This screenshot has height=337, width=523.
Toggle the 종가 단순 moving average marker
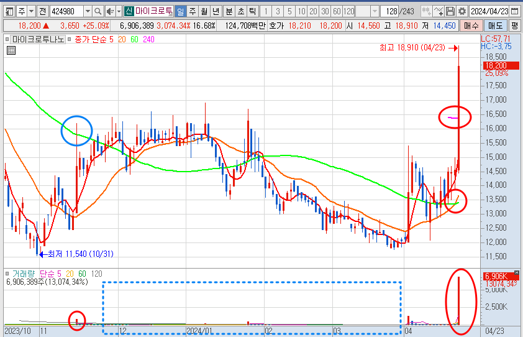[x=70, y=39]
